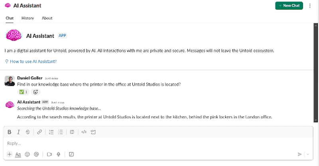
Task: Open the plus attachments menu
Action: point(9,154)
